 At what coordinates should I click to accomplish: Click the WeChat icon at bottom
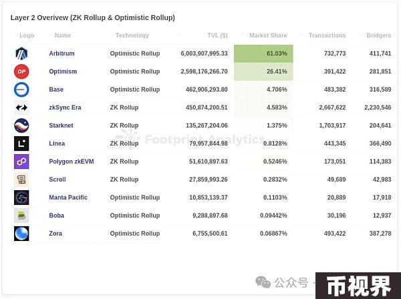(263, 282)
